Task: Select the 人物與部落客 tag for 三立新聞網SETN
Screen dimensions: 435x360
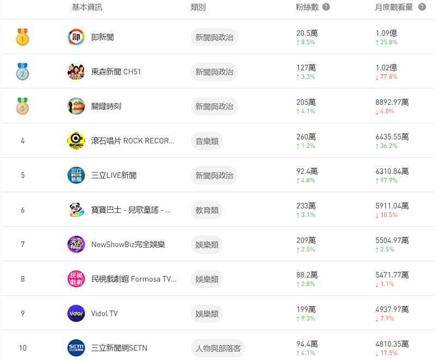Action: coord(218,348)
